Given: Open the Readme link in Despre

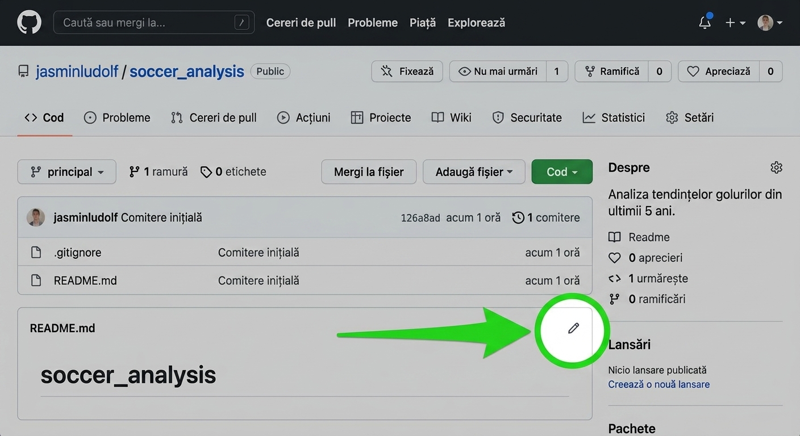Looking at the screenshot, I should tap(649, 237).
